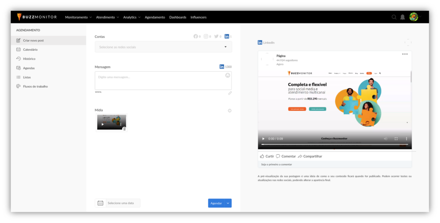This screenshot has height=223, width=440.
Task: Open notifications bell icon
Action: [403, 17]
